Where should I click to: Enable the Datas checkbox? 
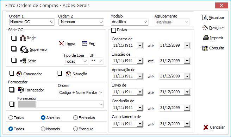pos(114,30)
